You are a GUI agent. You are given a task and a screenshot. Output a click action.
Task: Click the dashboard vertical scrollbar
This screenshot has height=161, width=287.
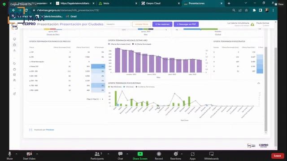coord(266,89)
